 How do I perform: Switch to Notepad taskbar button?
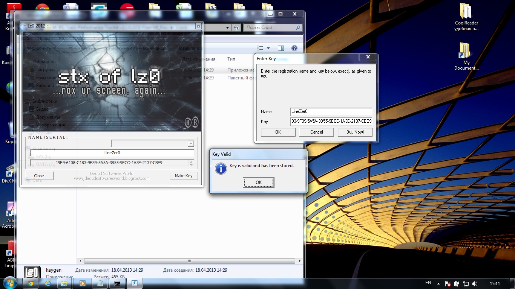pyautogui.click(x=100, y=284)
